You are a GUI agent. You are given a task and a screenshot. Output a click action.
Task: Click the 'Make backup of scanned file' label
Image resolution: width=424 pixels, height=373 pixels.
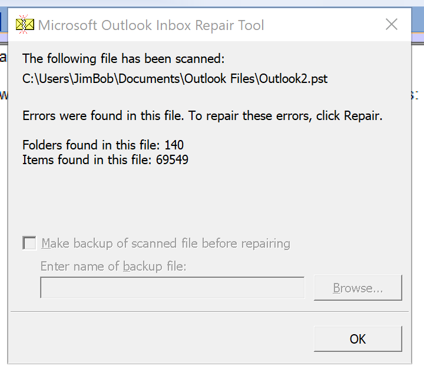165,243
